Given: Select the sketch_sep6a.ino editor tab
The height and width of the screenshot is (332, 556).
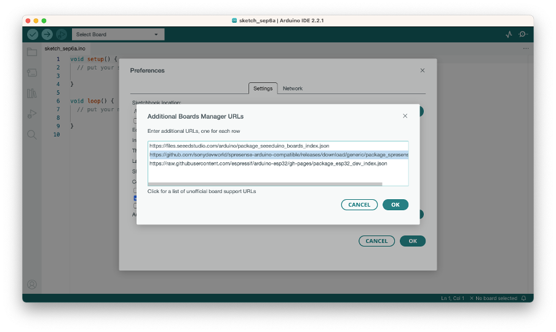Looking at the screenshot, I should [65, 49].
